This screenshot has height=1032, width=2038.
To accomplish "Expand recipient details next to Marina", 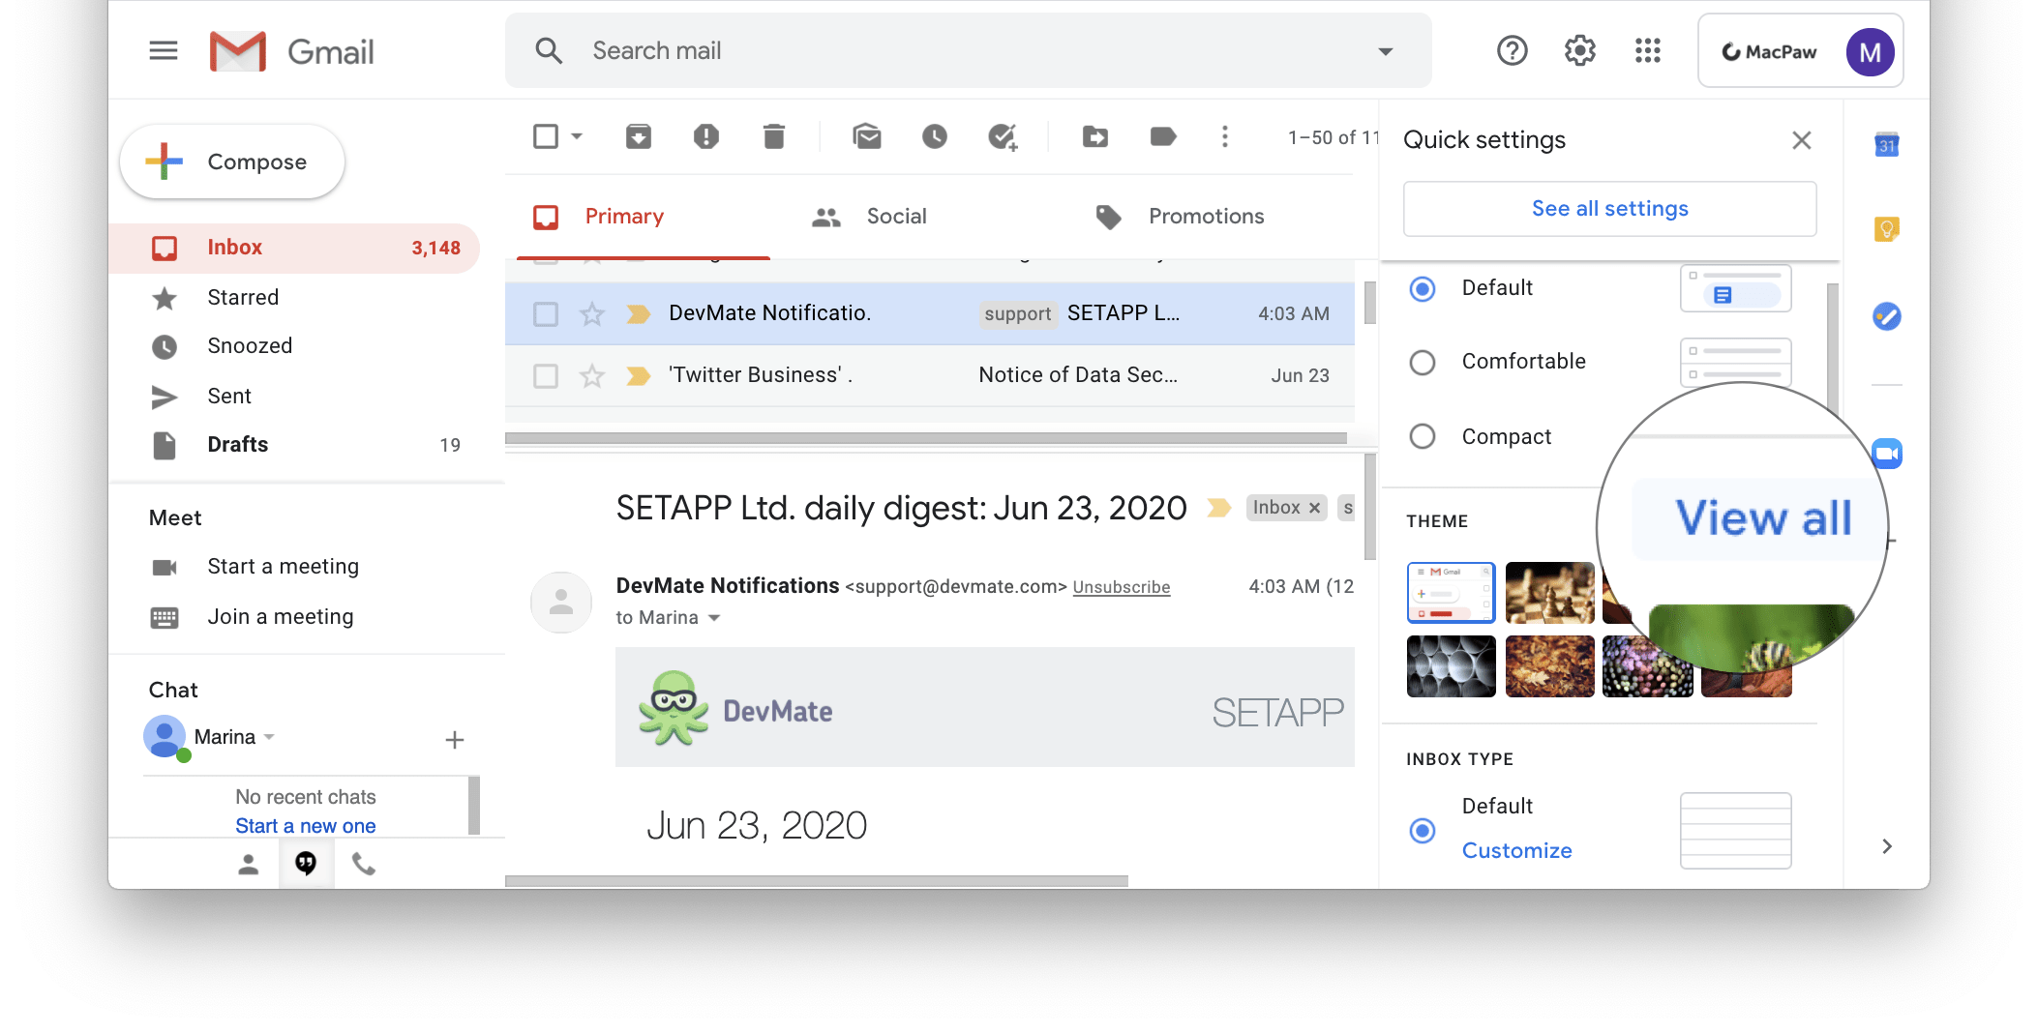I will point(714,617).
